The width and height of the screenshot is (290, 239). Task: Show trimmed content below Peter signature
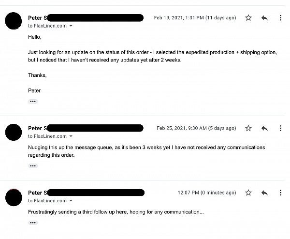click(33, 101)
